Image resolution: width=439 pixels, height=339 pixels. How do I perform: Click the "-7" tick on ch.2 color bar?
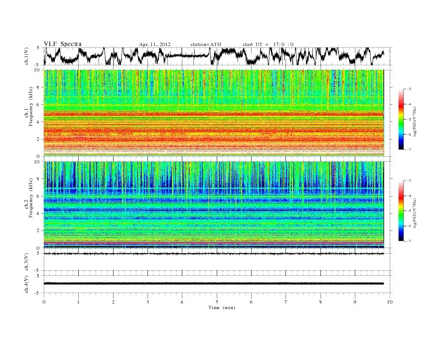[x=409, y=241]
